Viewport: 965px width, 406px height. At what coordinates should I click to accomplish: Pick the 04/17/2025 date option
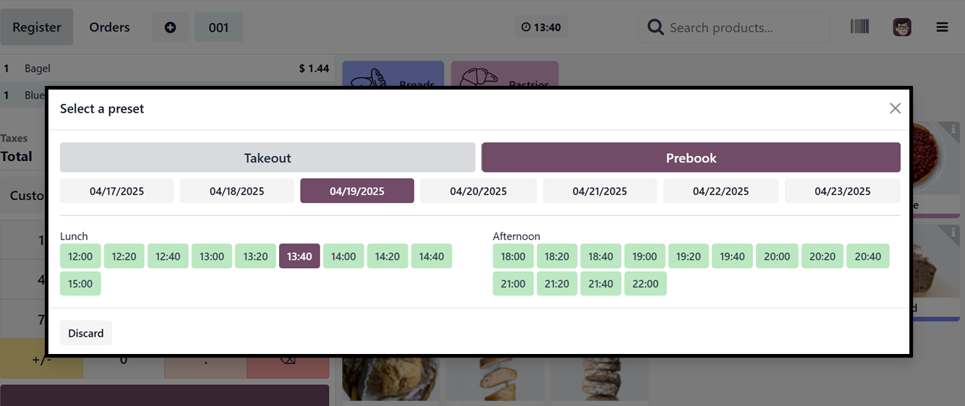click(116, 191)
